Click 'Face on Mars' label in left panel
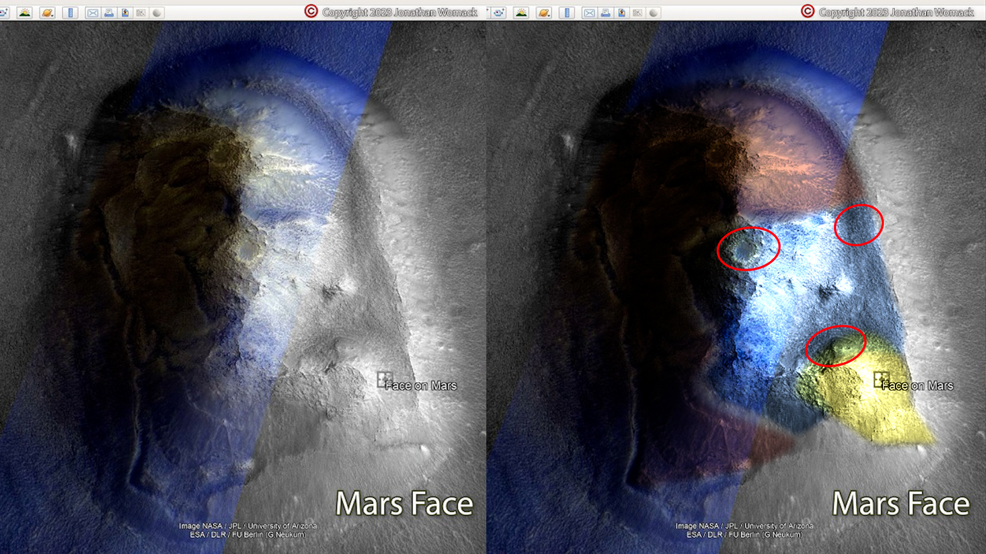This screenshot has height=554, width=986. click(x=421, y=386)
